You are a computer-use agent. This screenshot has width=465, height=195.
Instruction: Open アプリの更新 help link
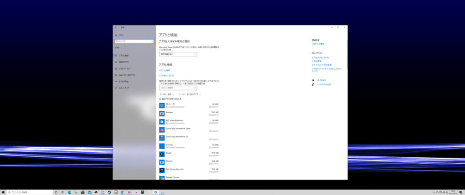[317, 61]
